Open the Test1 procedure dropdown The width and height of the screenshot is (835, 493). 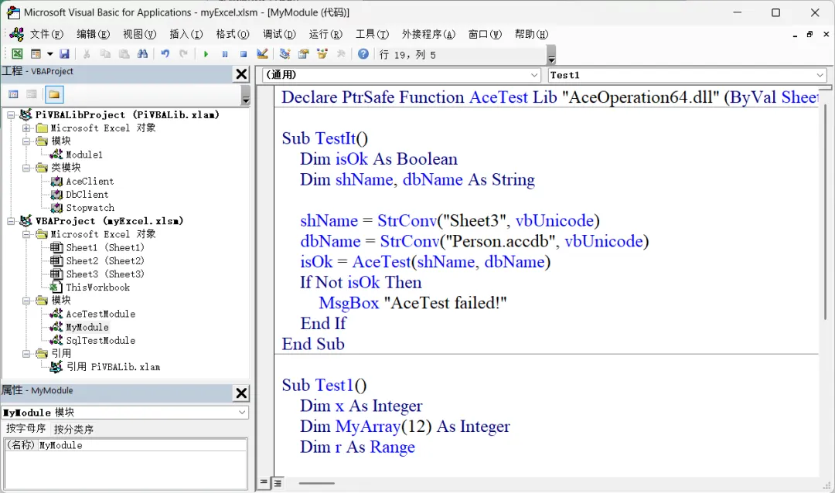pos(820,75)
